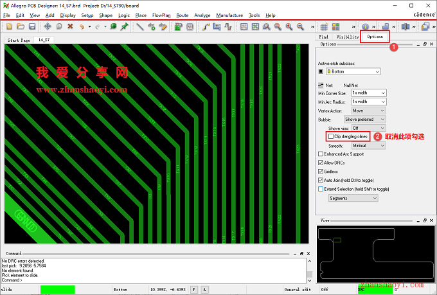The image size is (437, 295).
Task: Click the Edit Text pencil icon
Action: coord(163,26)
